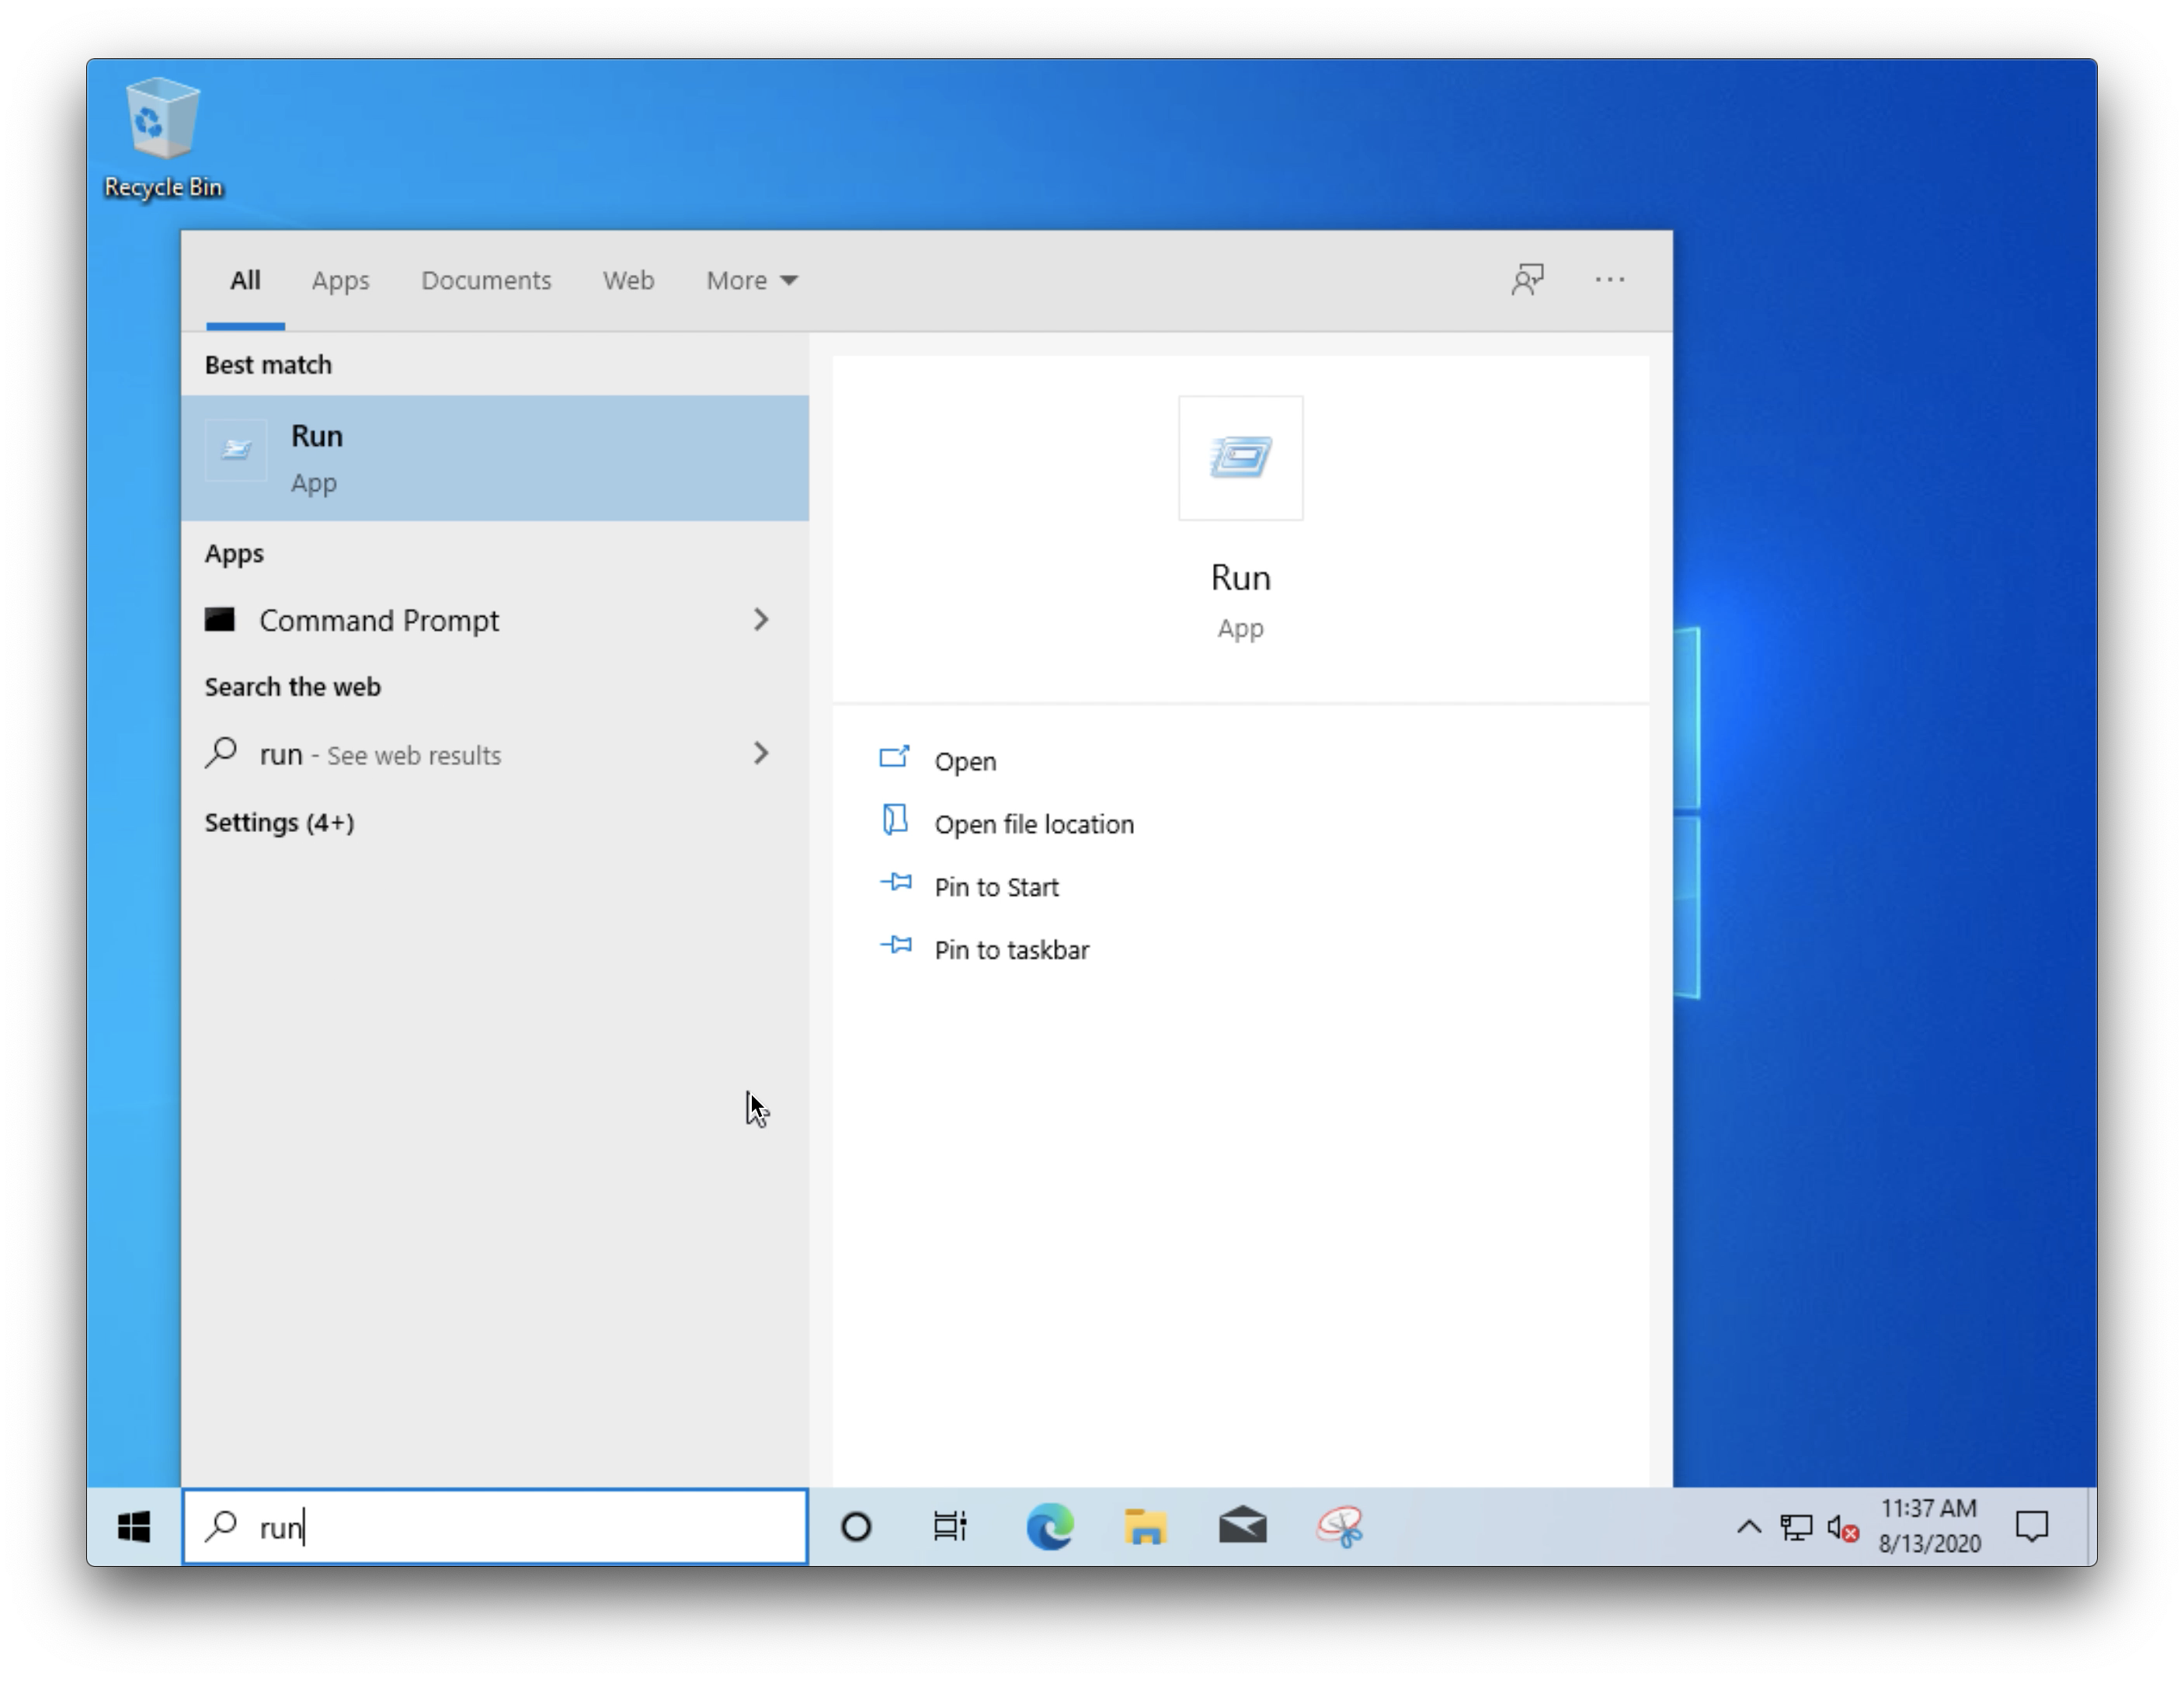Click the muted volume tray icon

tap(1842, 1528)
